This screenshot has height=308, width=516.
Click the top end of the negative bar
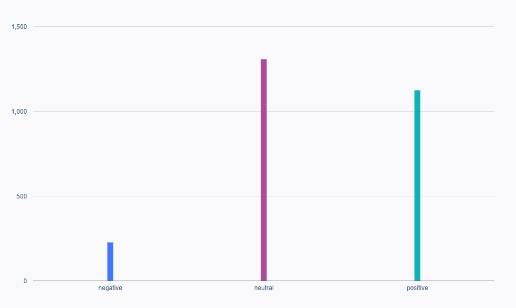tap(110, 244)
